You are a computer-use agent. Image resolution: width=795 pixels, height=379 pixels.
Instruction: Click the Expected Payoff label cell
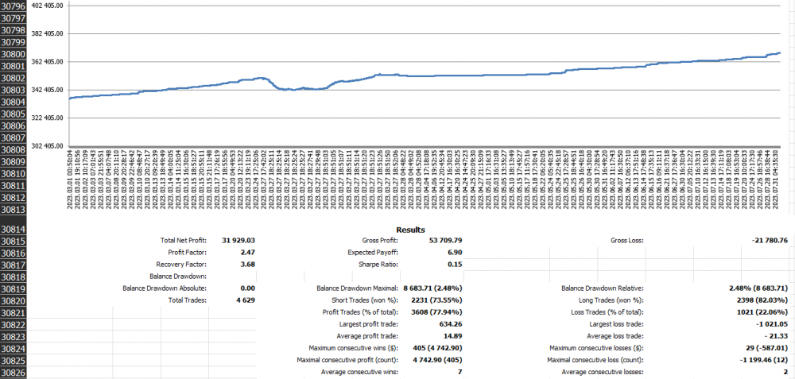(359, 252)
